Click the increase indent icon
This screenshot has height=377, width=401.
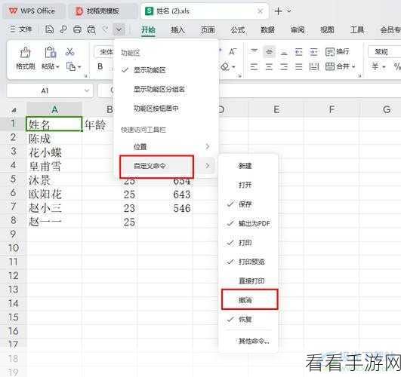tap(314, 52)
